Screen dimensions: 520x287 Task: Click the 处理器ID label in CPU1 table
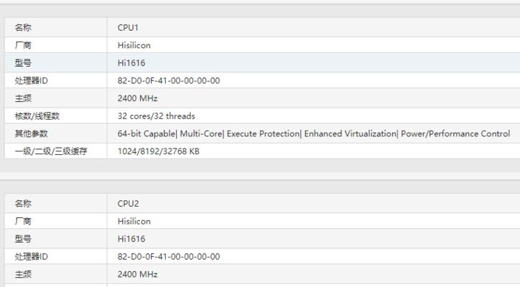pyautogui.click(x=31, y=80)
